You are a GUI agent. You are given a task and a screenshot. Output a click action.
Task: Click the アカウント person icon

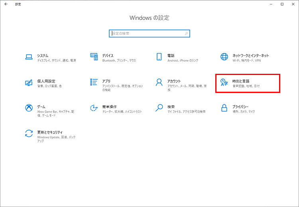click(x=159, y=83)
